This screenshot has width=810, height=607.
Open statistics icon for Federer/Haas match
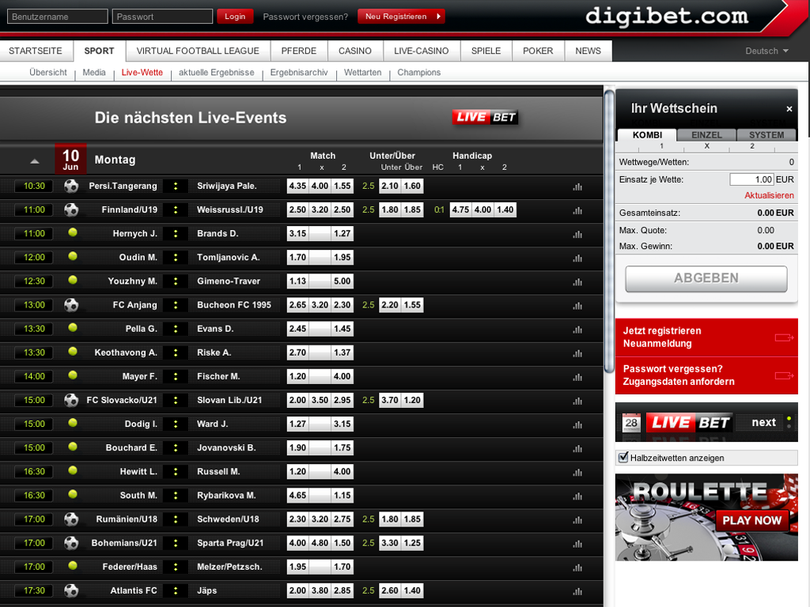coord(577,567)
